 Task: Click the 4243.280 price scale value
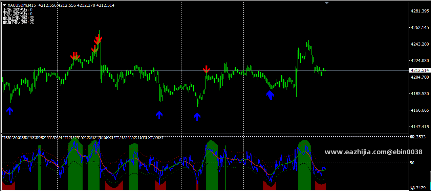coord(420,44)
